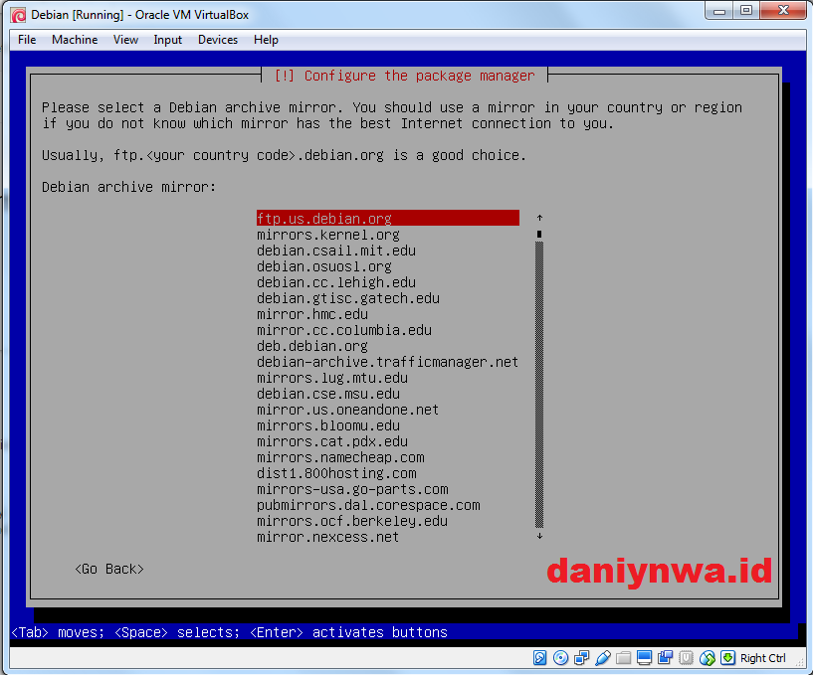Select mirror.hmc.edu mirror

(x=312, y=314)
